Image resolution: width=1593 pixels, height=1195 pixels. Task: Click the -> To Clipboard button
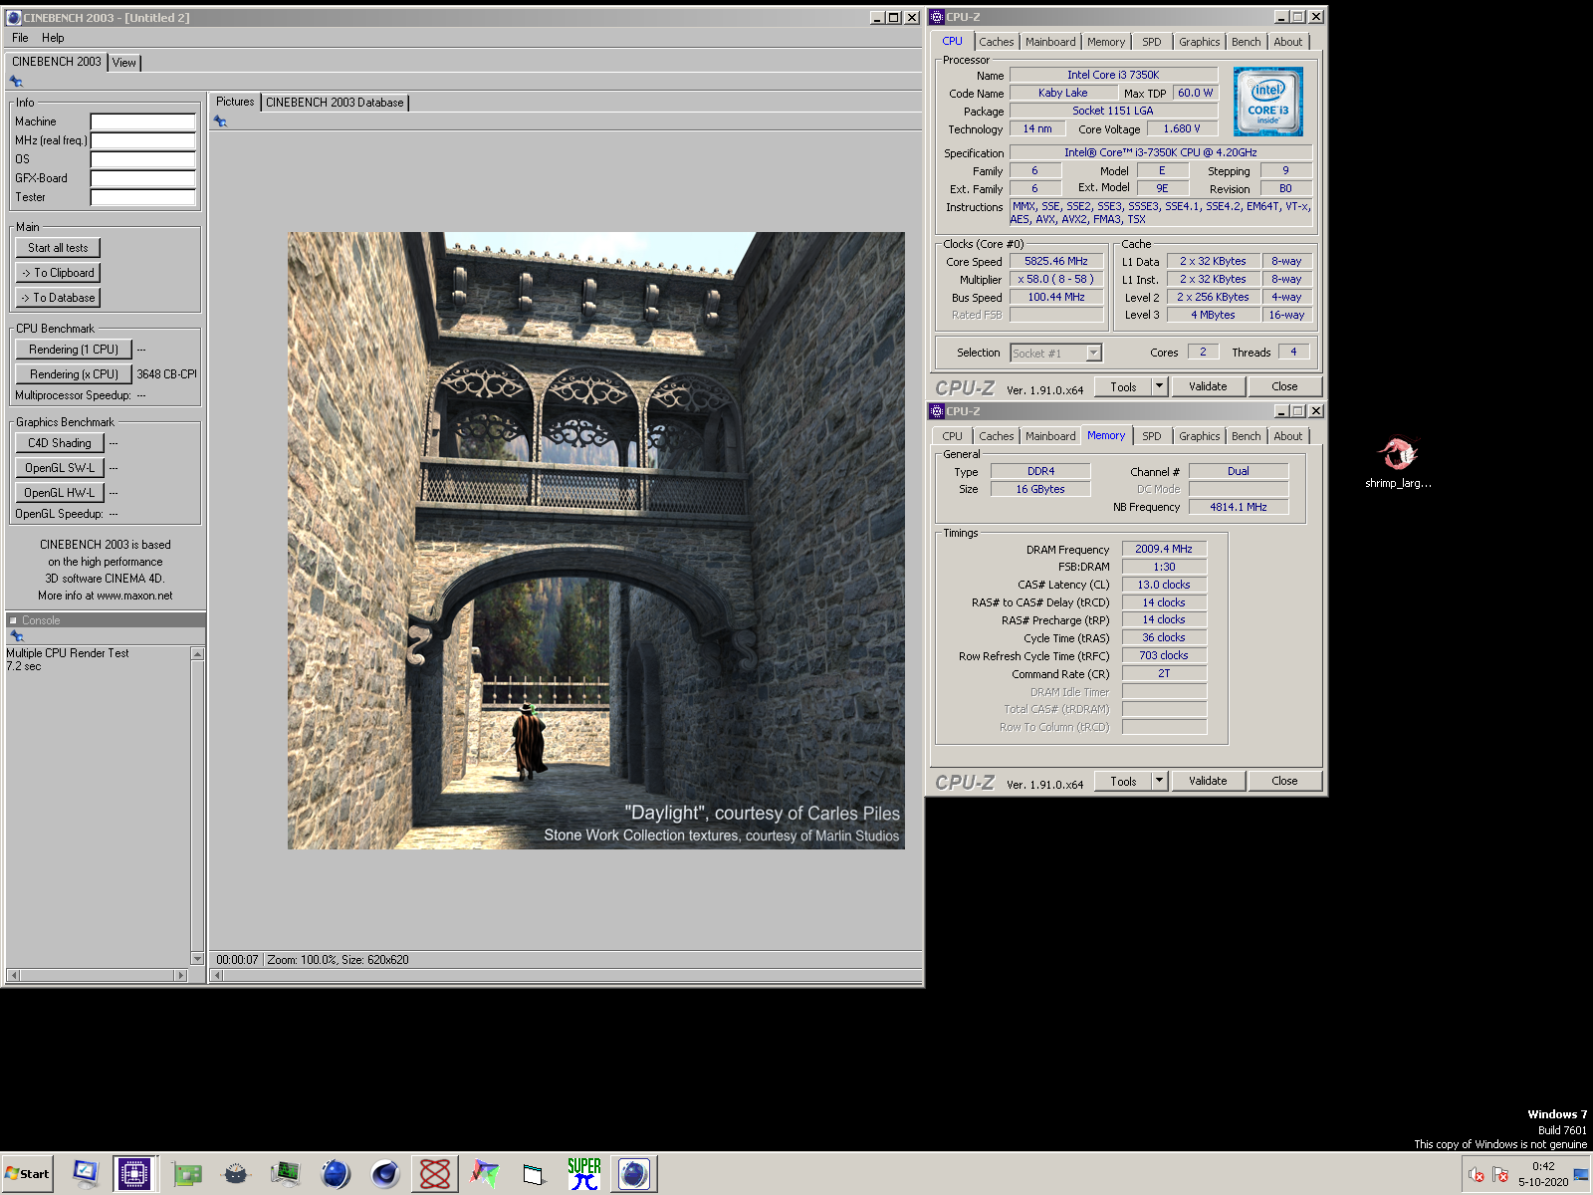click(x=58, y=273)
